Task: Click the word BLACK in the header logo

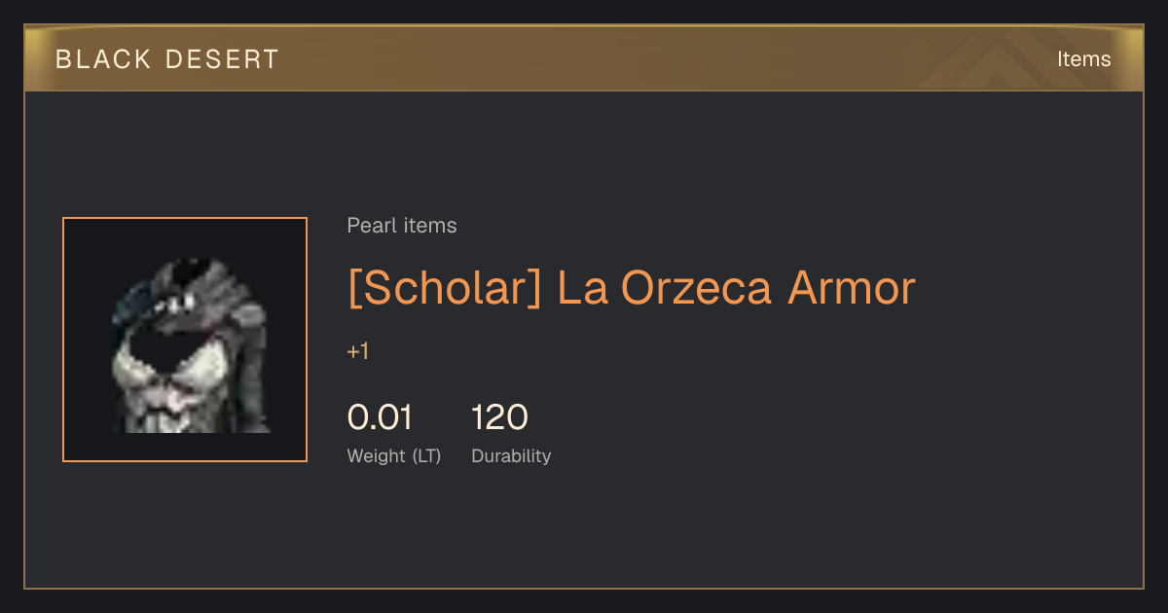Action: pos(104,59)
